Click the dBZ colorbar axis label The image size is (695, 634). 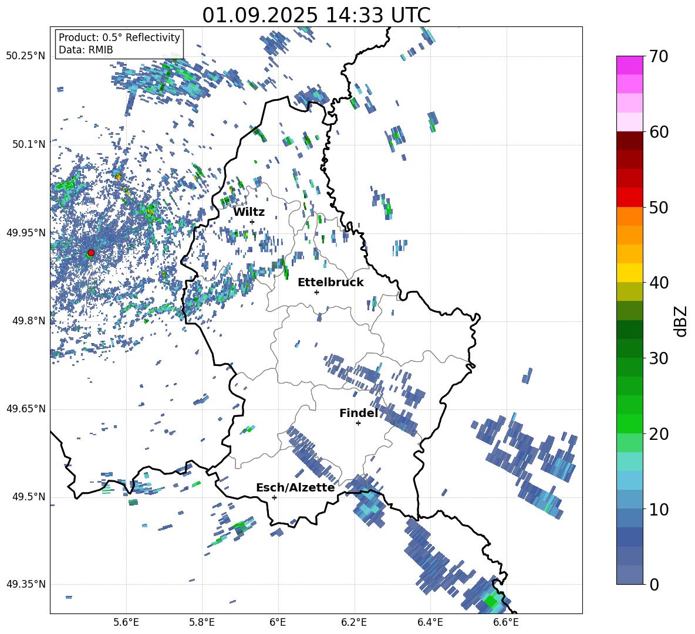pyautogui.click(x=681, y=321)
